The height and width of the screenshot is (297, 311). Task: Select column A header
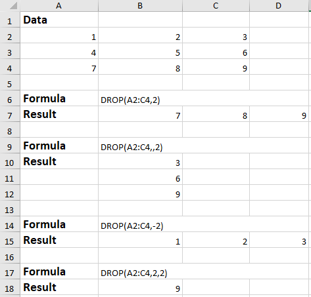pyautogui.click(x=59, y=5)
